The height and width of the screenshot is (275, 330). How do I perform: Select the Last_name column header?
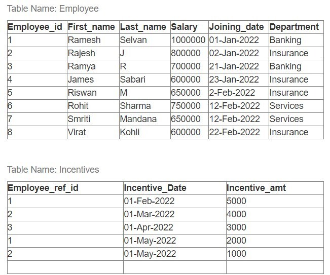tap(143, 27)
